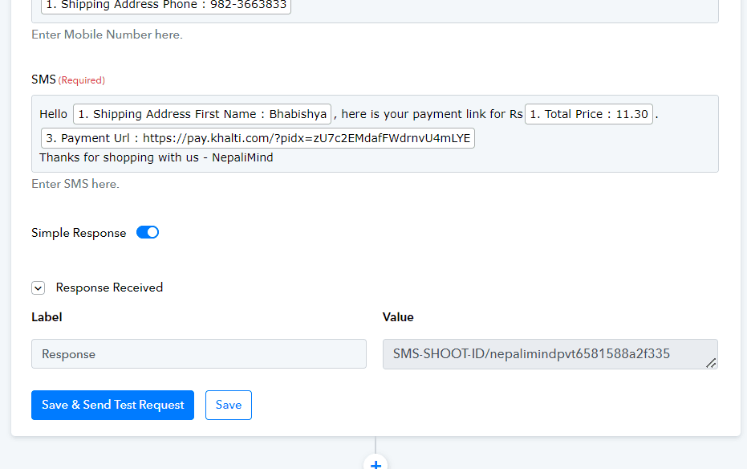This screenshot has height=469, width=747.
Task: Click 'here is your payment link for Rs' text
Action: [x=432, y=114]
